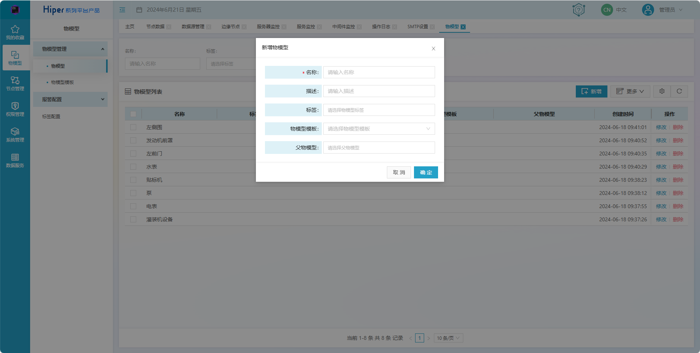This screenshot has width=700, height=353.
Task: Toggle select-all checkbox in table header
Action: pyautogui.click(x=133, y=114)
